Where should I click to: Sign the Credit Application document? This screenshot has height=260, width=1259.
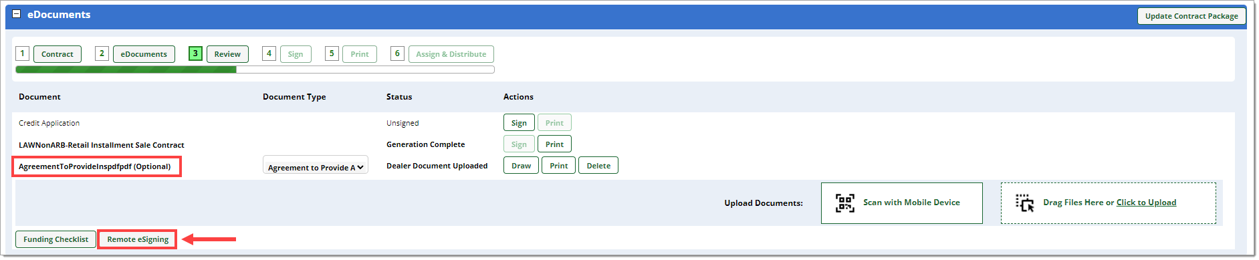click(519, 123)
